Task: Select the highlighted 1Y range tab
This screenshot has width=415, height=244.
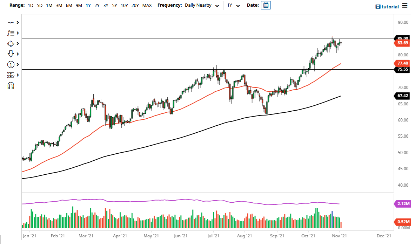Action: [x=88, y=5]
